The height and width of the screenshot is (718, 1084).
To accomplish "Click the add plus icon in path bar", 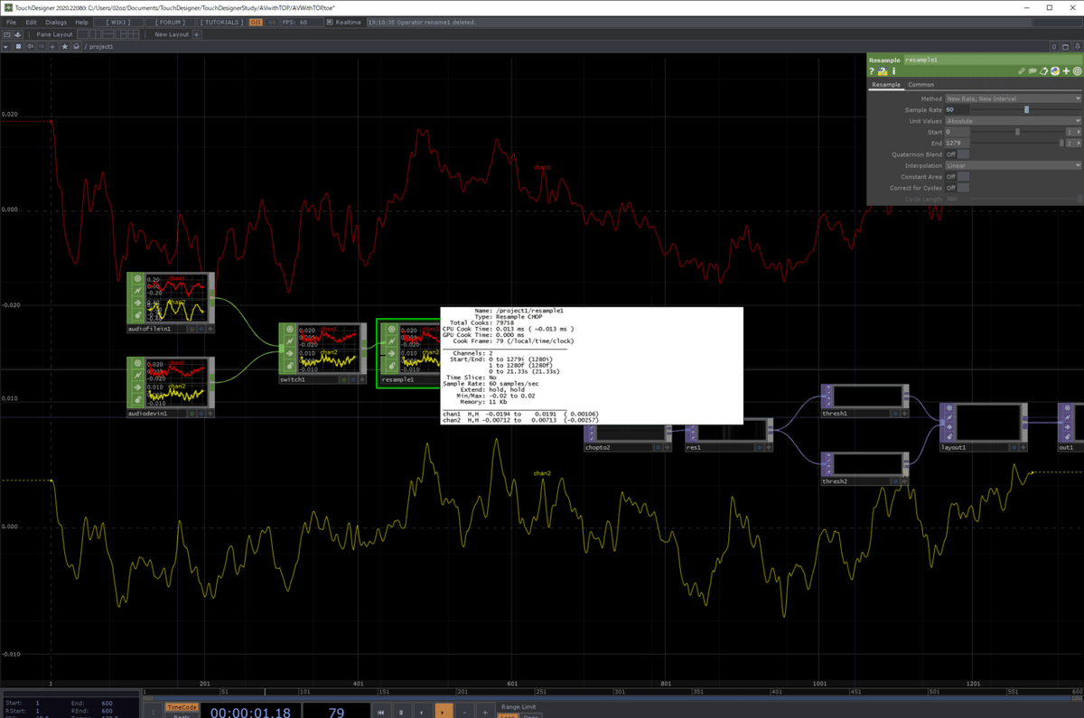I will pyautogui.click(x=52, y=46).
